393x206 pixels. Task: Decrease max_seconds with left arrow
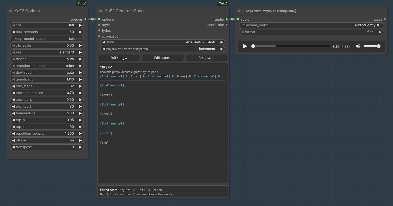(13, 32)
